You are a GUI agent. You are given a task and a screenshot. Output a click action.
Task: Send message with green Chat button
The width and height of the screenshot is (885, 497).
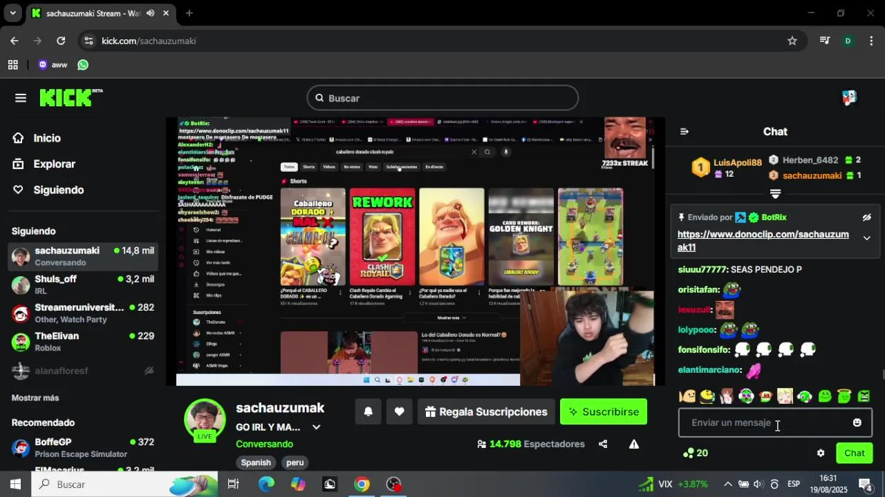(854, 454)
